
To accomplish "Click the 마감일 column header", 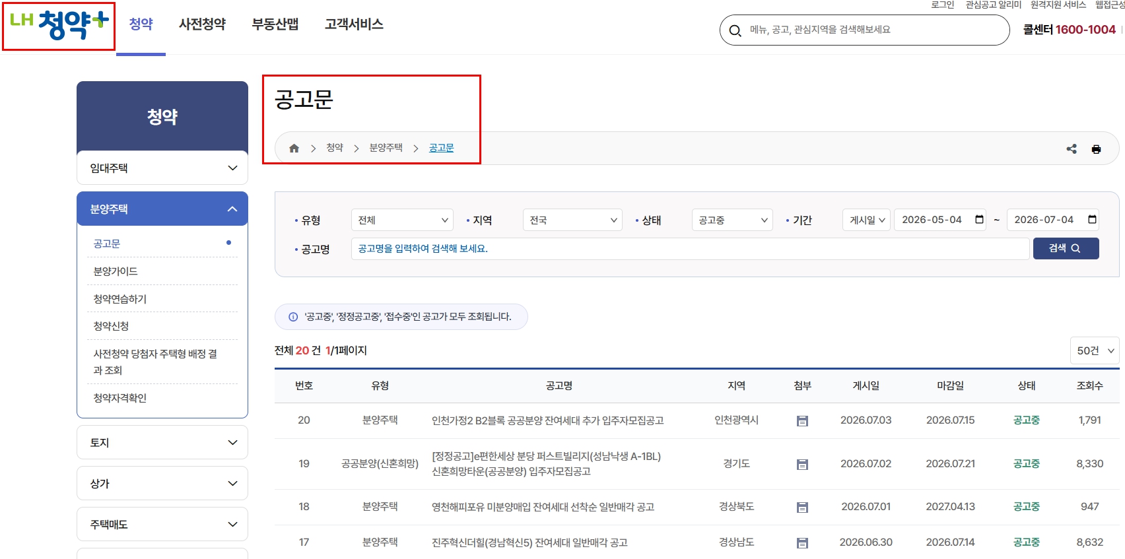I will coord(951,385).
